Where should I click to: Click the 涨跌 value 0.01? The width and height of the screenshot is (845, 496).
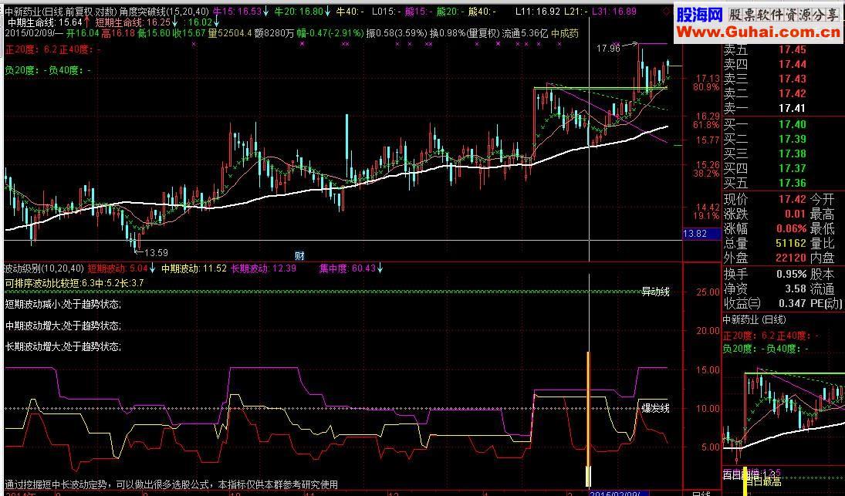point(797,214)
